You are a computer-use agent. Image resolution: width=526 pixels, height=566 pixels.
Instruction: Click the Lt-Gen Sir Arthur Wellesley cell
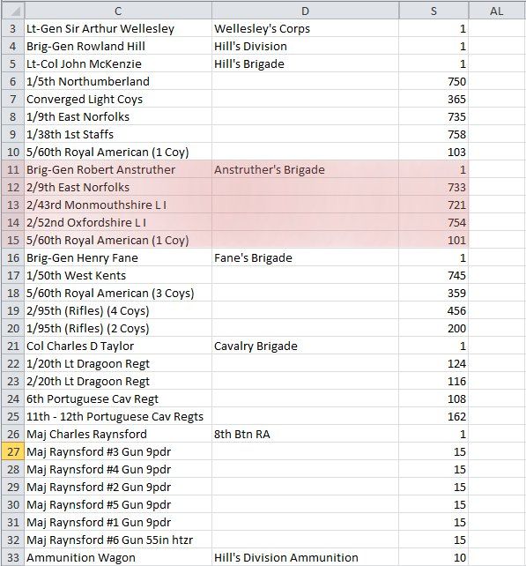pyautogui.click(x=118, y=29)
